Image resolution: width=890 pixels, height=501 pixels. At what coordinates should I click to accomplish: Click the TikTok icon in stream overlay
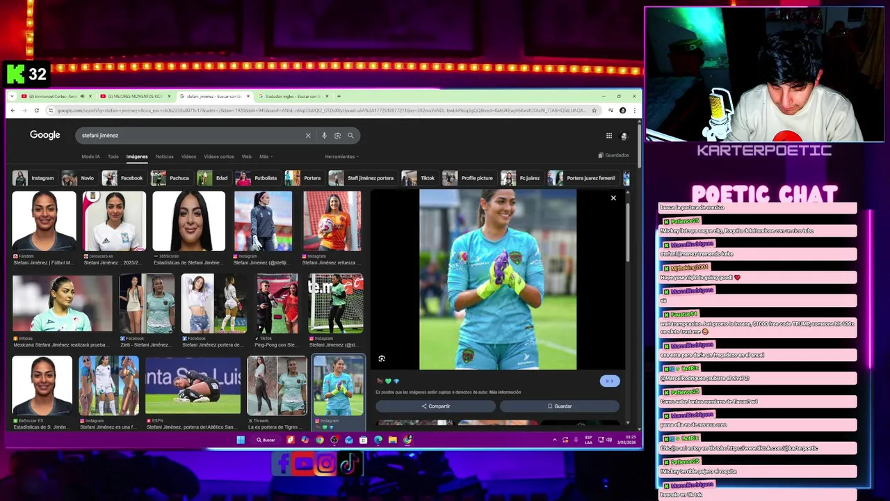349,463
